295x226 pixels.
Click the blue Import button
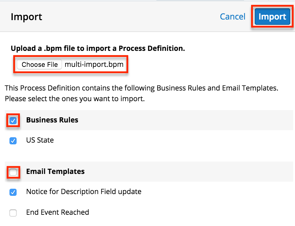272,17
